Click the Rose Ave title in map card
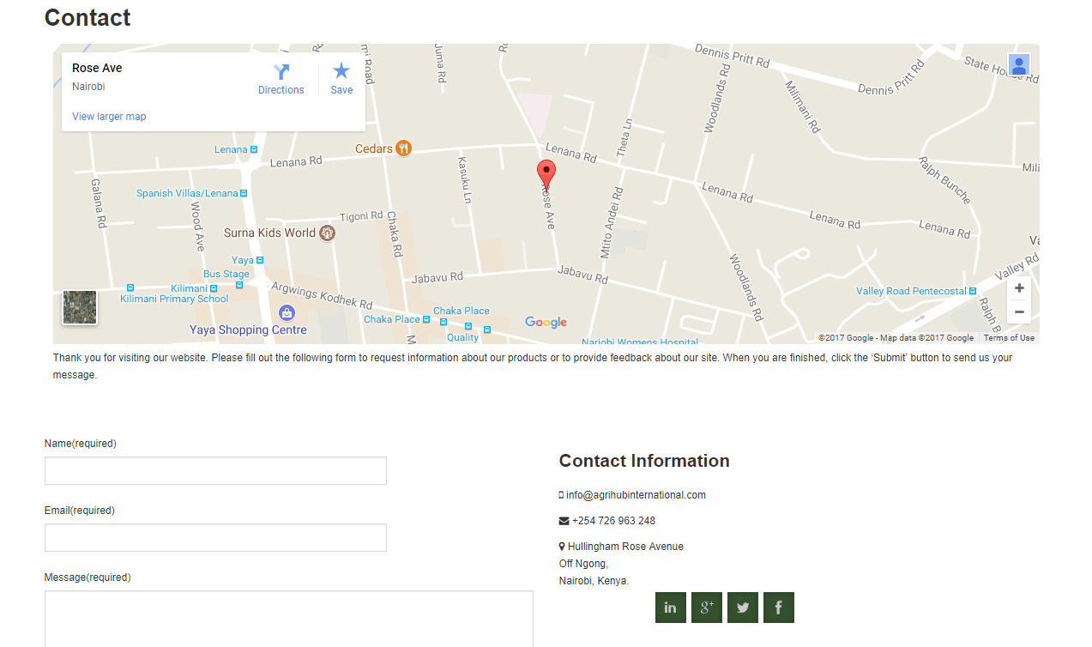 pyautogui.click(x=97, y=68)
